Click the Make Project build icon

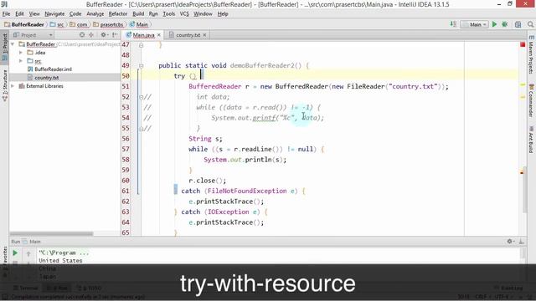(453, 24)
